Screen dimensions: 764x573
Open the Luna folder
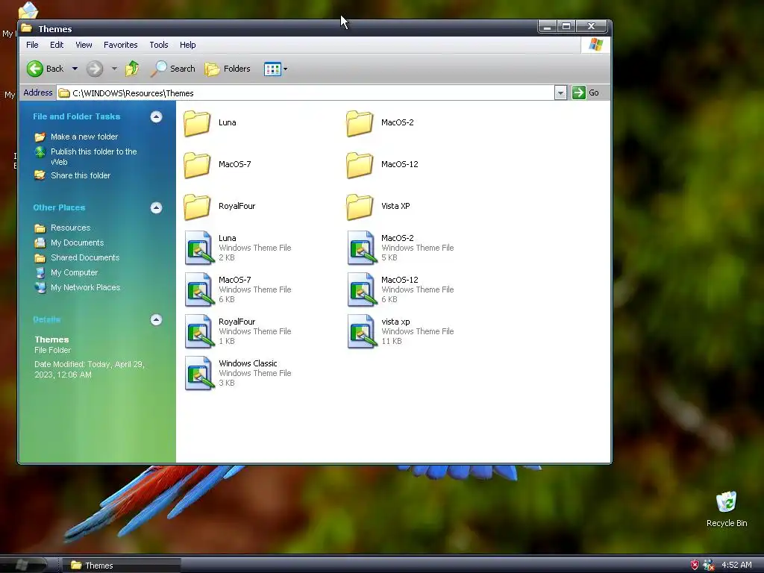210,123
